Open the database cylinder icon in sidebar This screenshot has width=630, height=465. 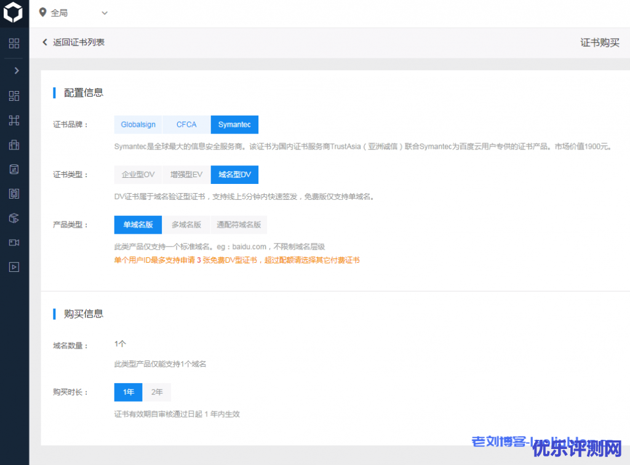coord(14,169)
